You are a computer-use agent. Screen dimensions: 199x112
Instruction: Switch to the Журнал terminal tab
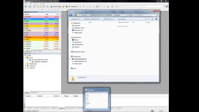tap(119, 108)
